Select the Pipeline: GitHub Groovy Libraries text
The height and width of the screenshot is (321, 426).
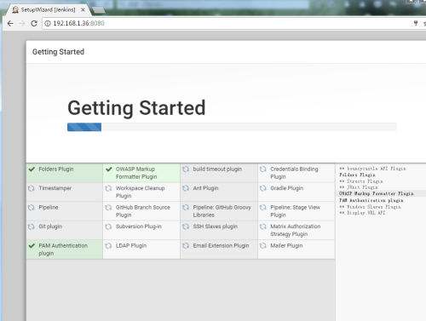[222, 211]
